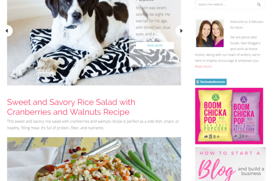Screen dimensions: 273x181
Task: Go to previous slide with left arrow
Action: (7, 31)
